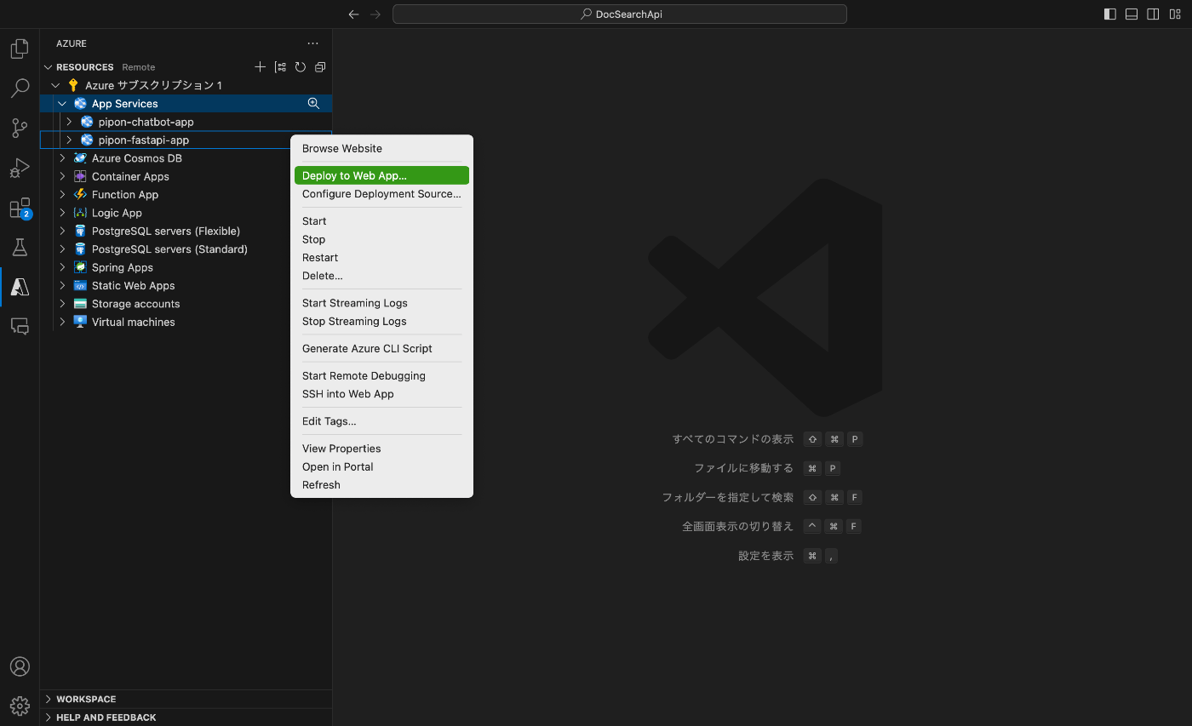Toggle the secondary side bar layout icon

(1153, 14)
